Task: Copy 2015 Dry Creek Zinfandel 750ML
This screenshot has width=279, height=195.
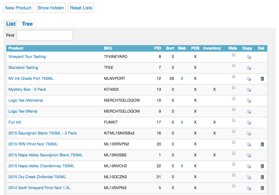Action: coord(249,177)
